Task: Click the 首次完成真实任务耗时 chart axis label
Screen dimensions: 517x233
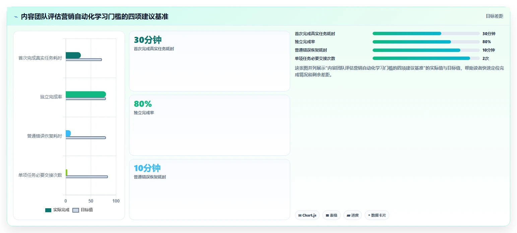Action: tap(40, 58)
